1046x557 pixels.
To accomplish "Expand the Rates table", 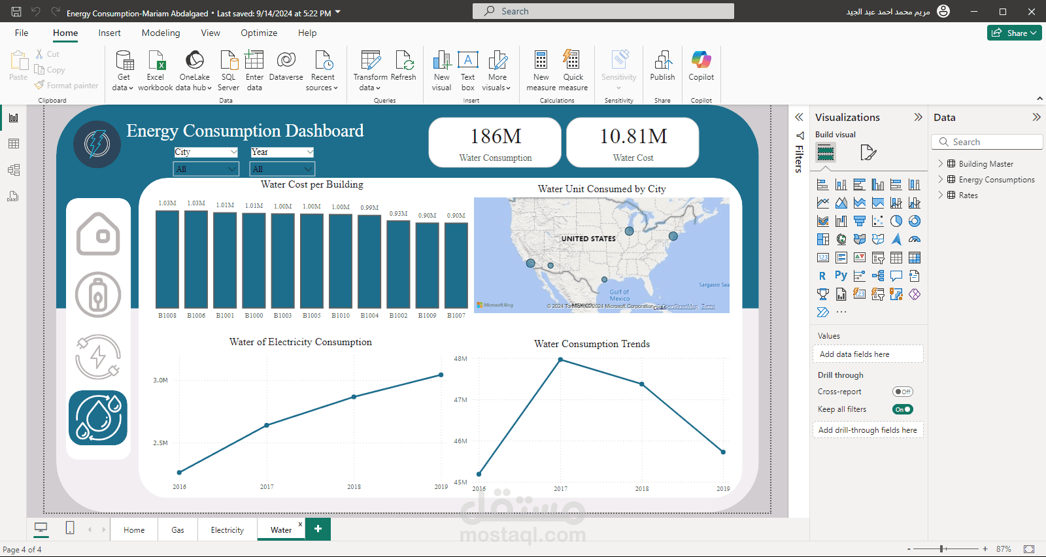I will click(x=941, y=195).
